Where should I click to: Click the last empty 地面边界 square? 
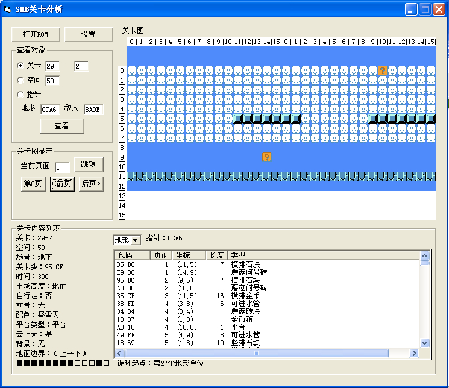tap(106, 363)
